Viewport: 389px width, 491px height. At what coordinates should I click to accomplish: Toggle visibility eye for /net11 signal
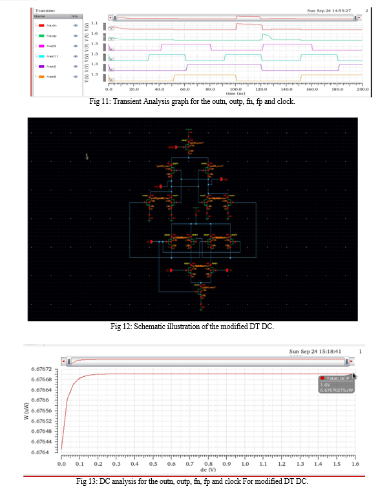76,56
